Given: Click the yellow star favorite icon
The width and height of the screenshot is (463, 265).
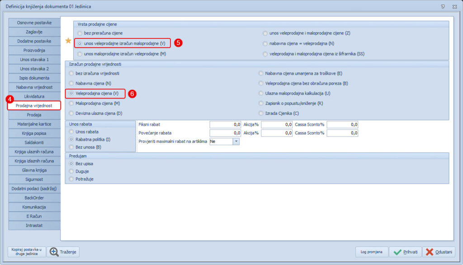Looking at the screenshot, I should click(68, 41).
